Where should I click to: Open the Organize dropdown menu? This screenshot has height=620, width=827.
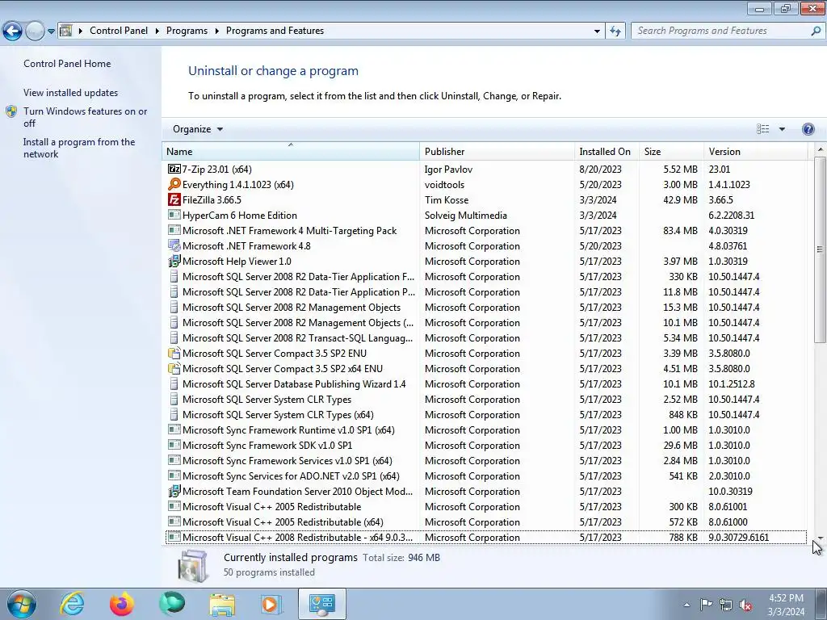click(198, 129)
